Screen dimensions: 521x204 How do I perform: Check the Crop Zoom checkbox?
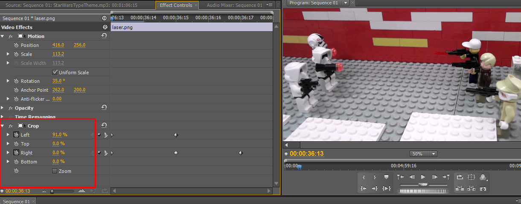tap(55, 171)
